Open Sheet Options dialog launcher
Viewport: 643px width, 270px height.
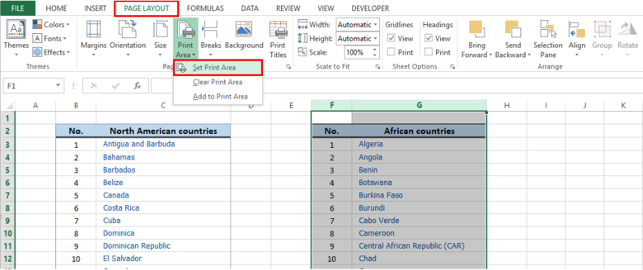pos(452,67)
